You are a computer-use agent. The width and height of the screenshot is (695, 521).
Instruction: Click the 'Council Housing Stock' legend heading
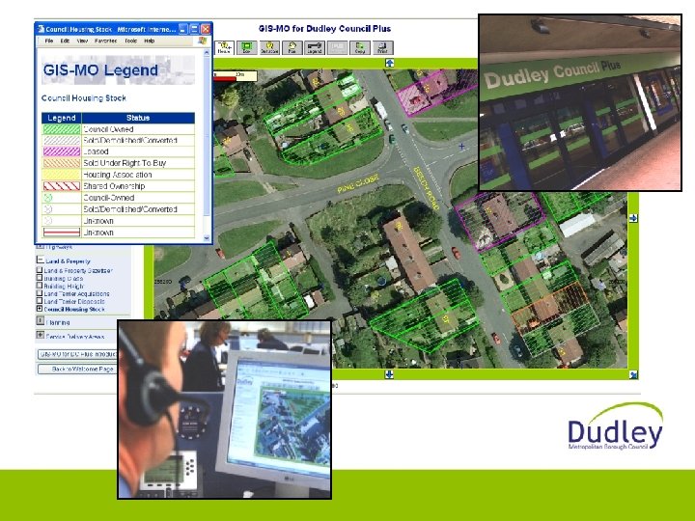84,97
